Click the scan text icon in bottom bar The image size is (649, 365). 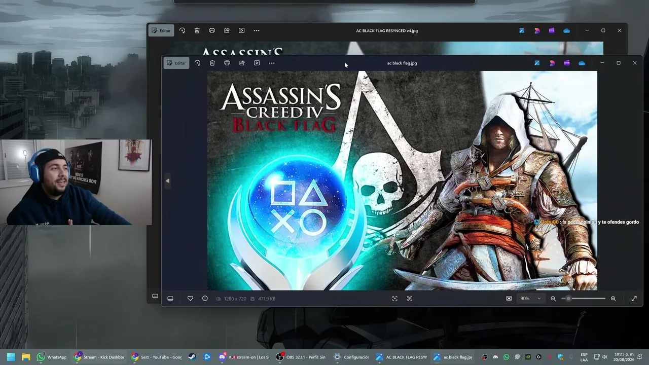tap(410, 299)
